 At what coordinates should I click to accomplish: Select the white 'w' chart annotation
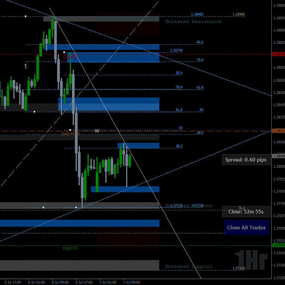[x=97, y=130]
